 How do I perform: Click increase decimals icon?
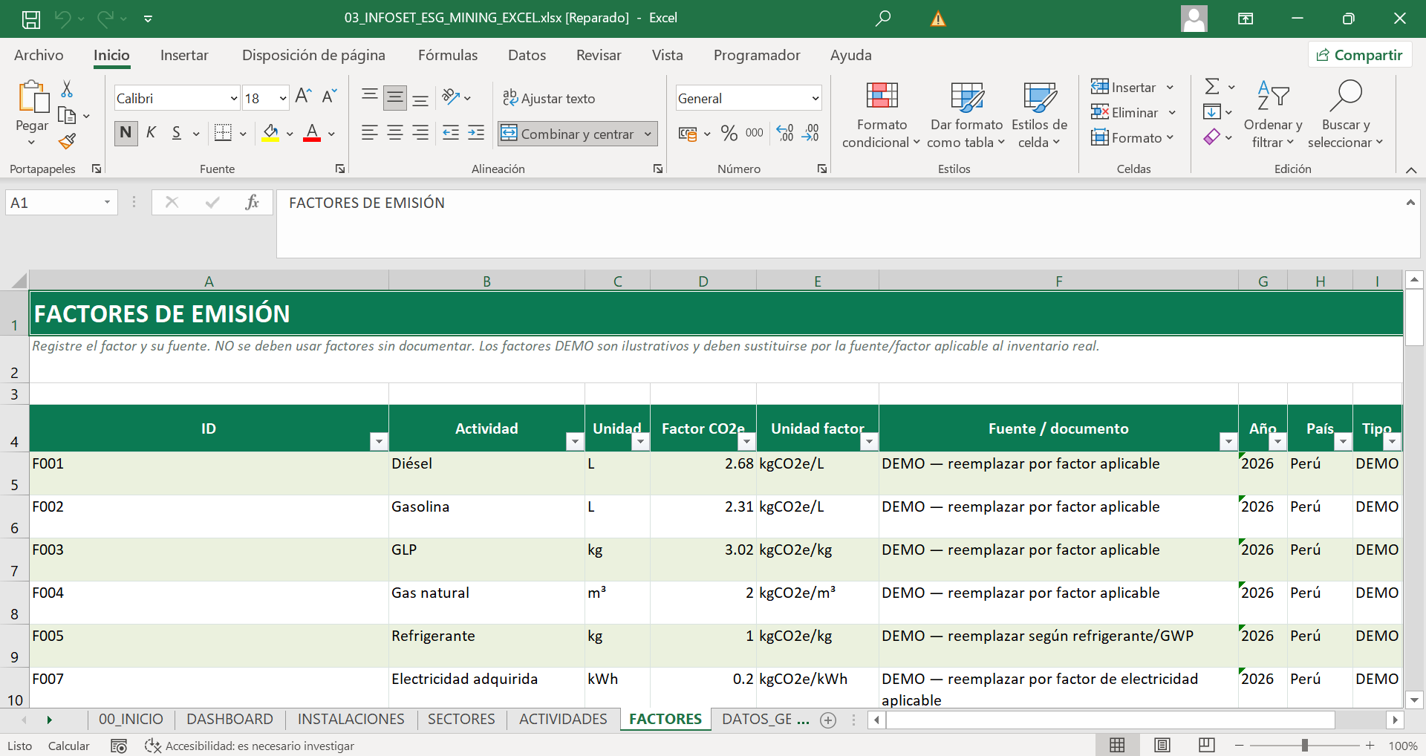pos(786,133)
